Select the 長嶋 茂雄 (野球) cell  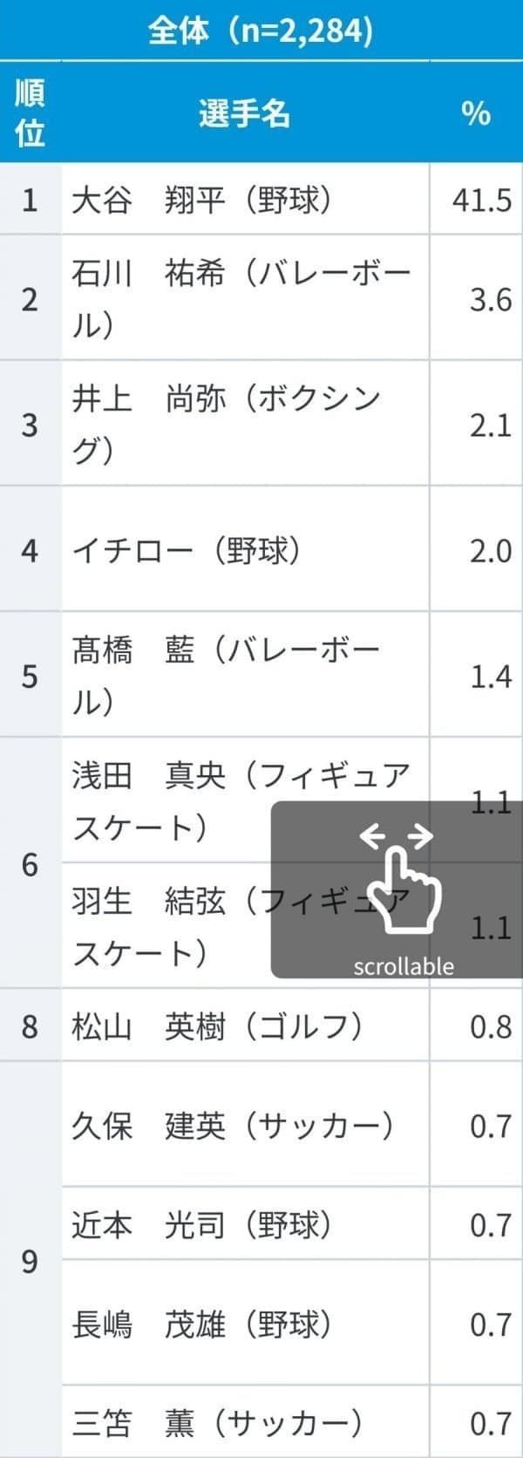[201, 1325]
